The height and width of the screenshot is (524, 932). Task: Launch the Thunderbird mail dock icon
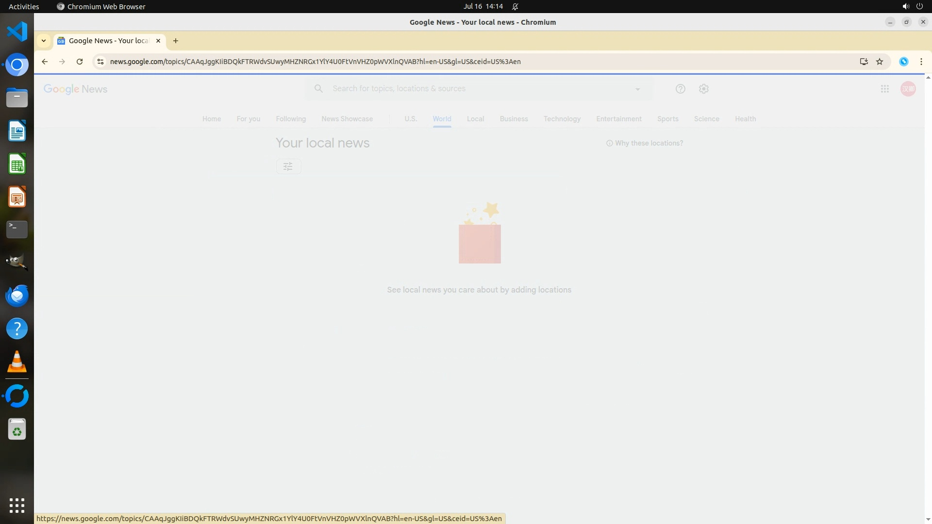point(17,295)
